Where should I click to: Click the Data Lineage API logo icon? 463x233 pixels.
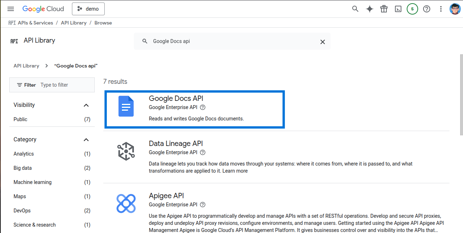pyautogui.click(x=126, y=151)
